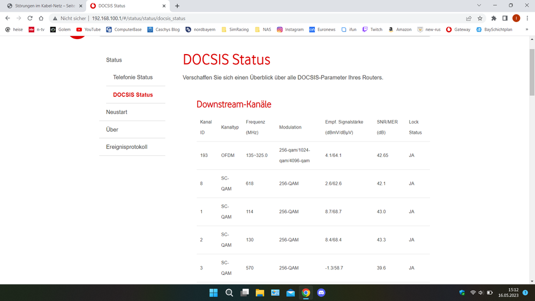Open the Mail app from the taskbar
Screen dimensions: 535x301
click(291, 293)
